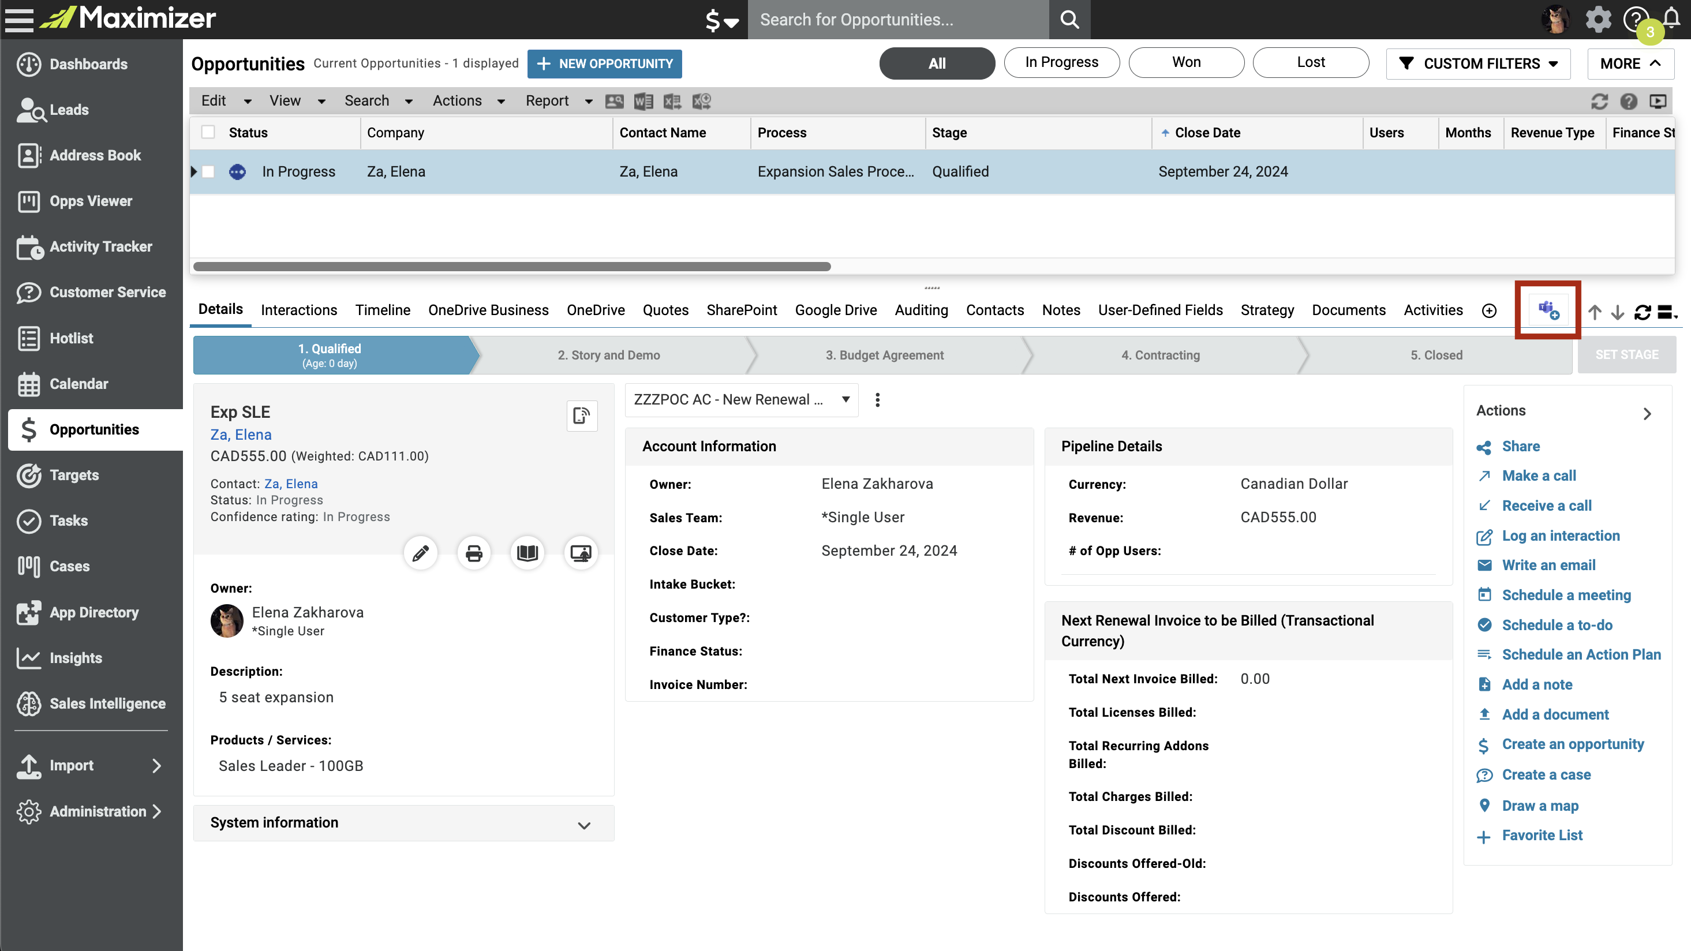Click the Excel export icon
Screen dimensions: 1691x951
pos(672,101)
